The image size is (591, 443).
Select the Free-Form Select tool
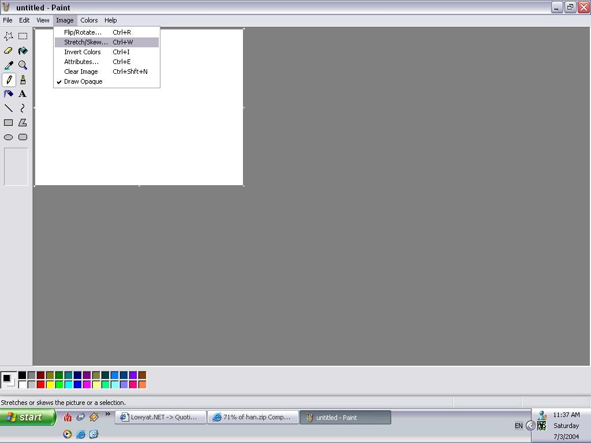tap(8, 36)
